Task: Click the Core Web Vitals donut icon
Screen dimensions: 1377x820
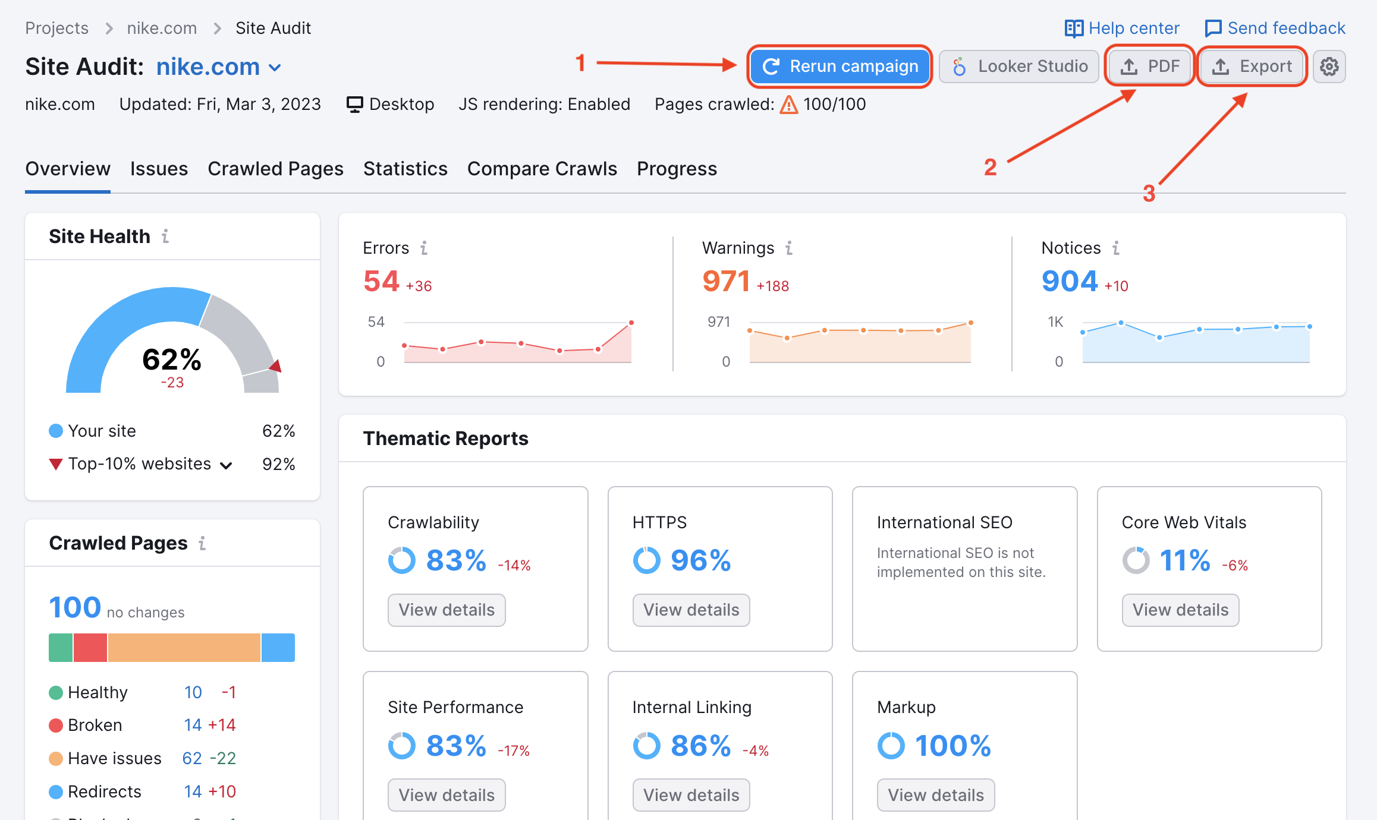Action: (1136, 560)
